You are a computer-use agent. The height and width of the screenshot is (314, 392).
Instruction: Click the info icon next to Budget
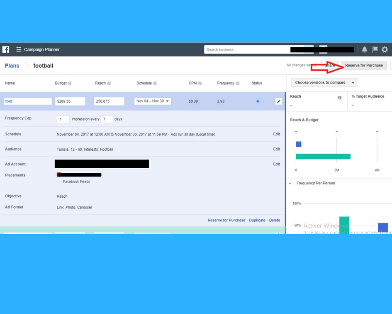click(x=70, y=83)
